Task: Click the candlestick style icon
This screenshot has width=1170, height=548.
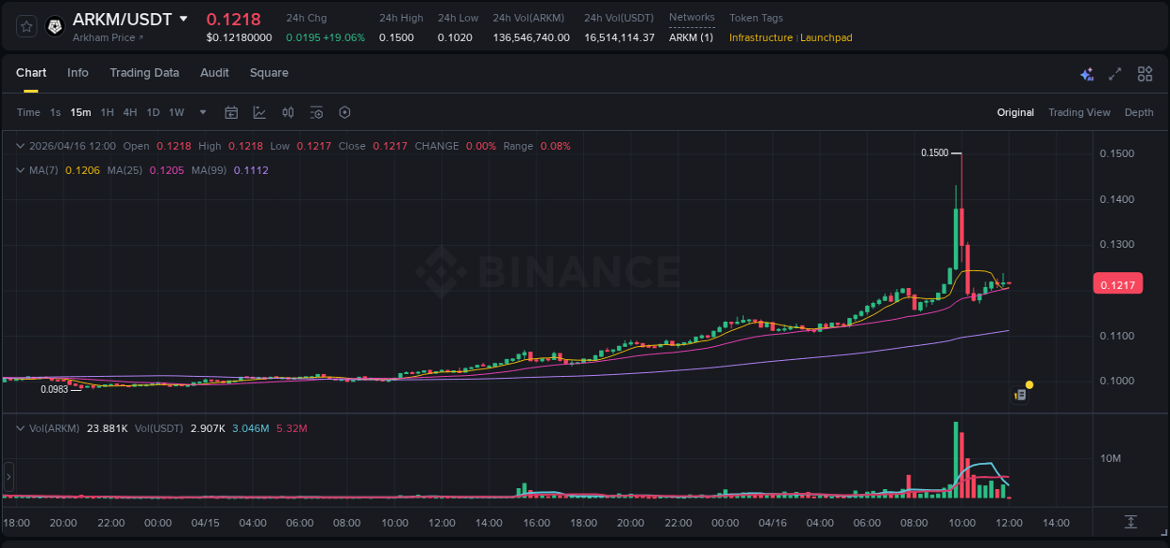Action: 288,112
